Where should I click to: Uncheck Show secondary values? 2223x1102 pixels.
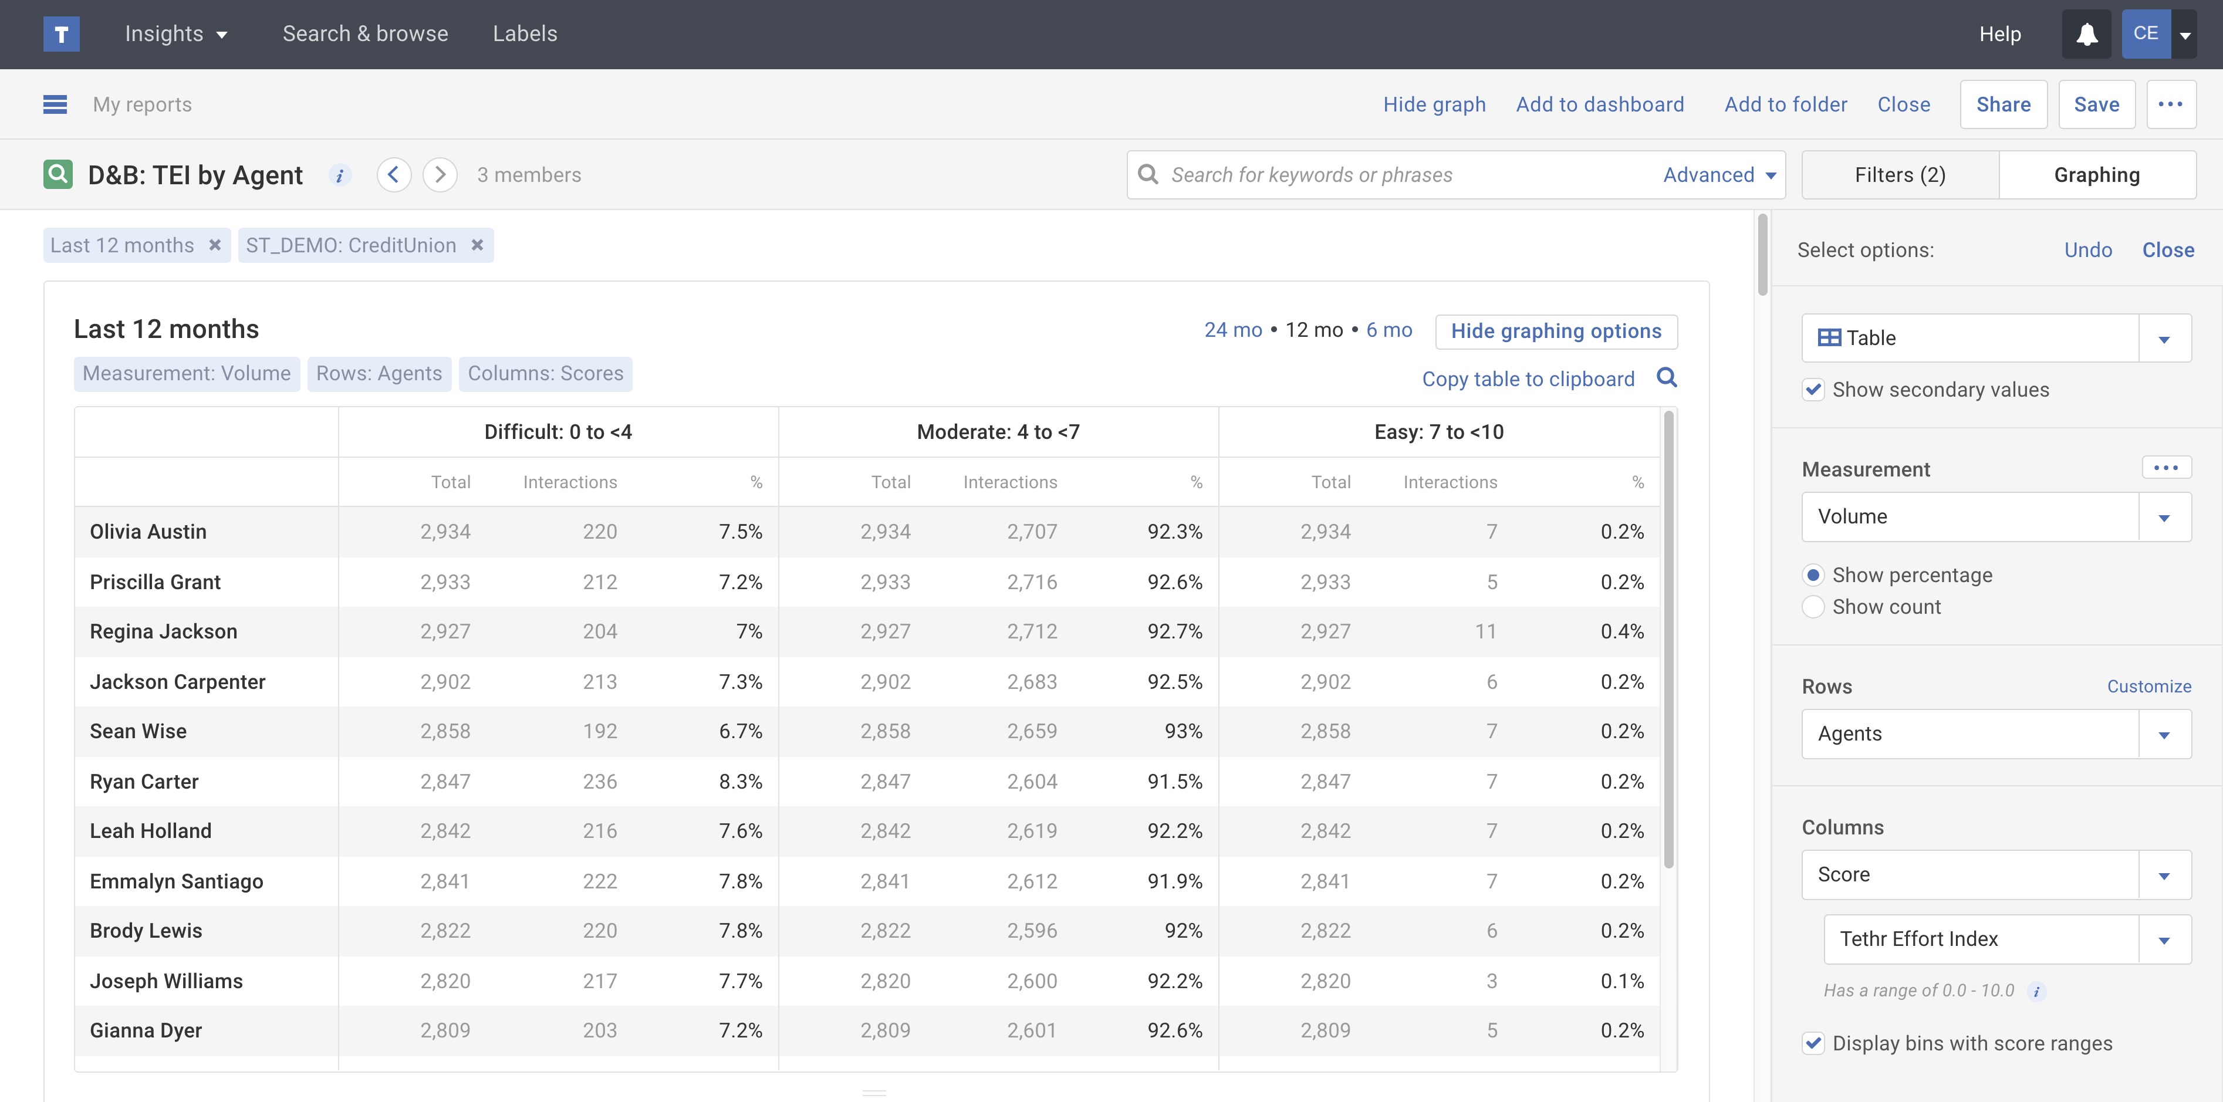[1813, 390]
